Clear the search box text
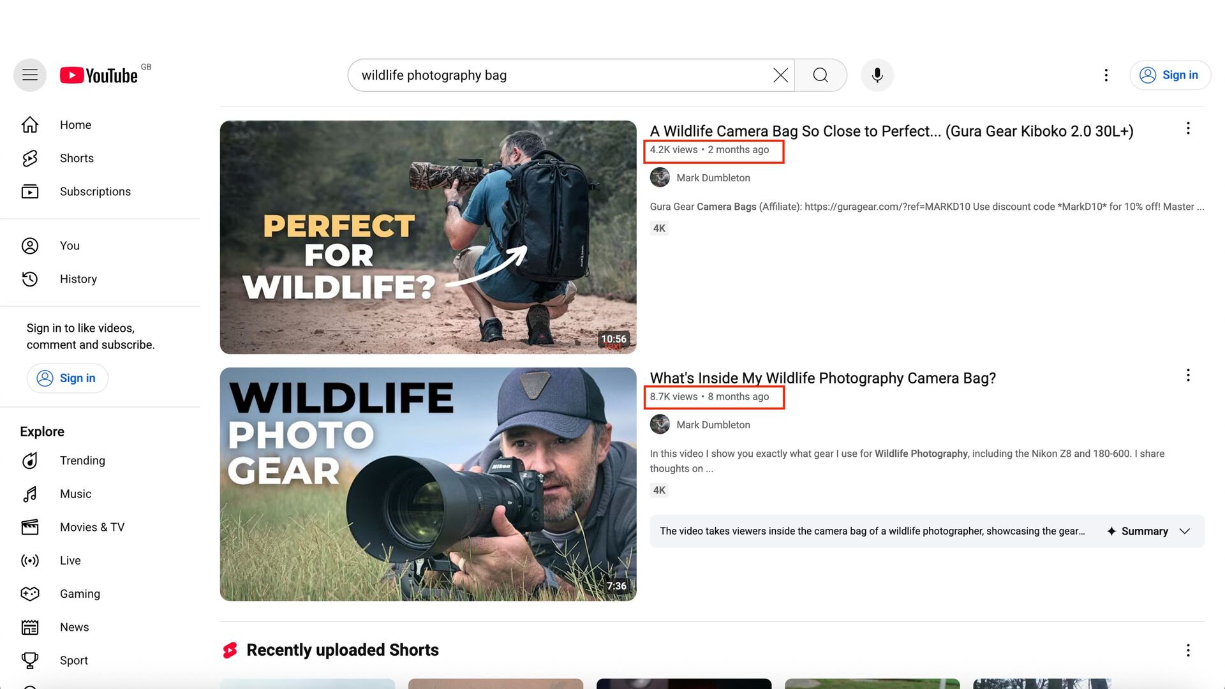The image size is (1225, 689). click(x=780, y=75)
